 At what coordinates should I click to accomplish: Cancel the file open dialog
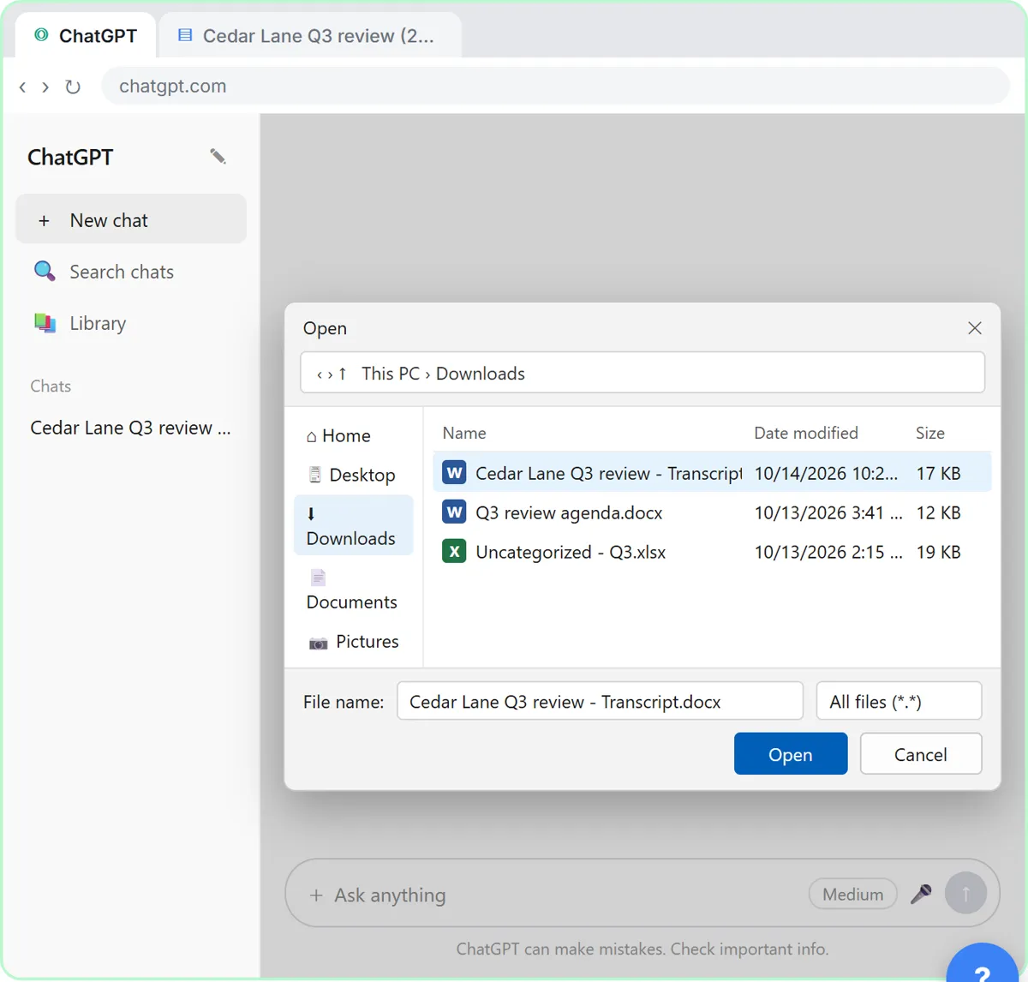pos(921,753)
